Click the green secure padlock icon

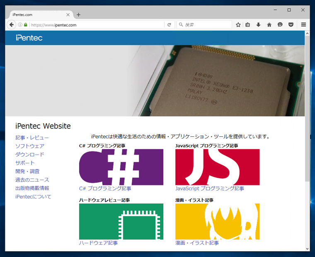pyautogui.click(x=25, y=25)
